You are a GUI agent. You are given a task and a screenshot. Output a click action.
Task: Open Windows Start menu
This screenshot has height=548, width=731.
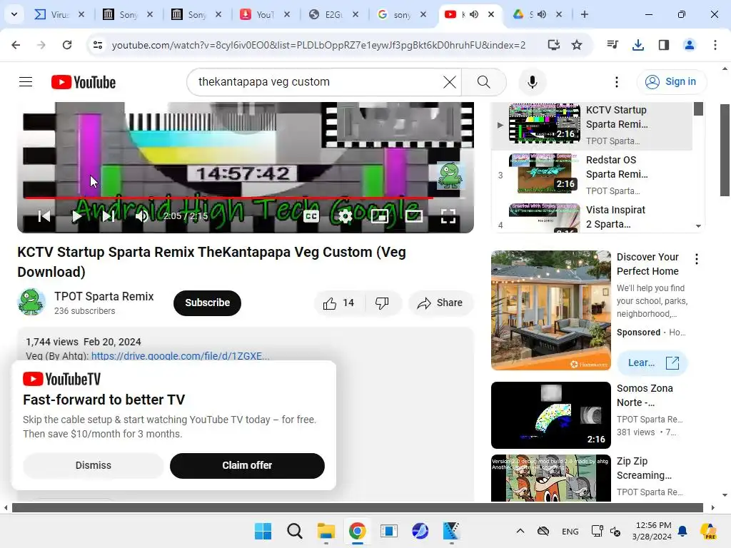(x=263, y=531)
